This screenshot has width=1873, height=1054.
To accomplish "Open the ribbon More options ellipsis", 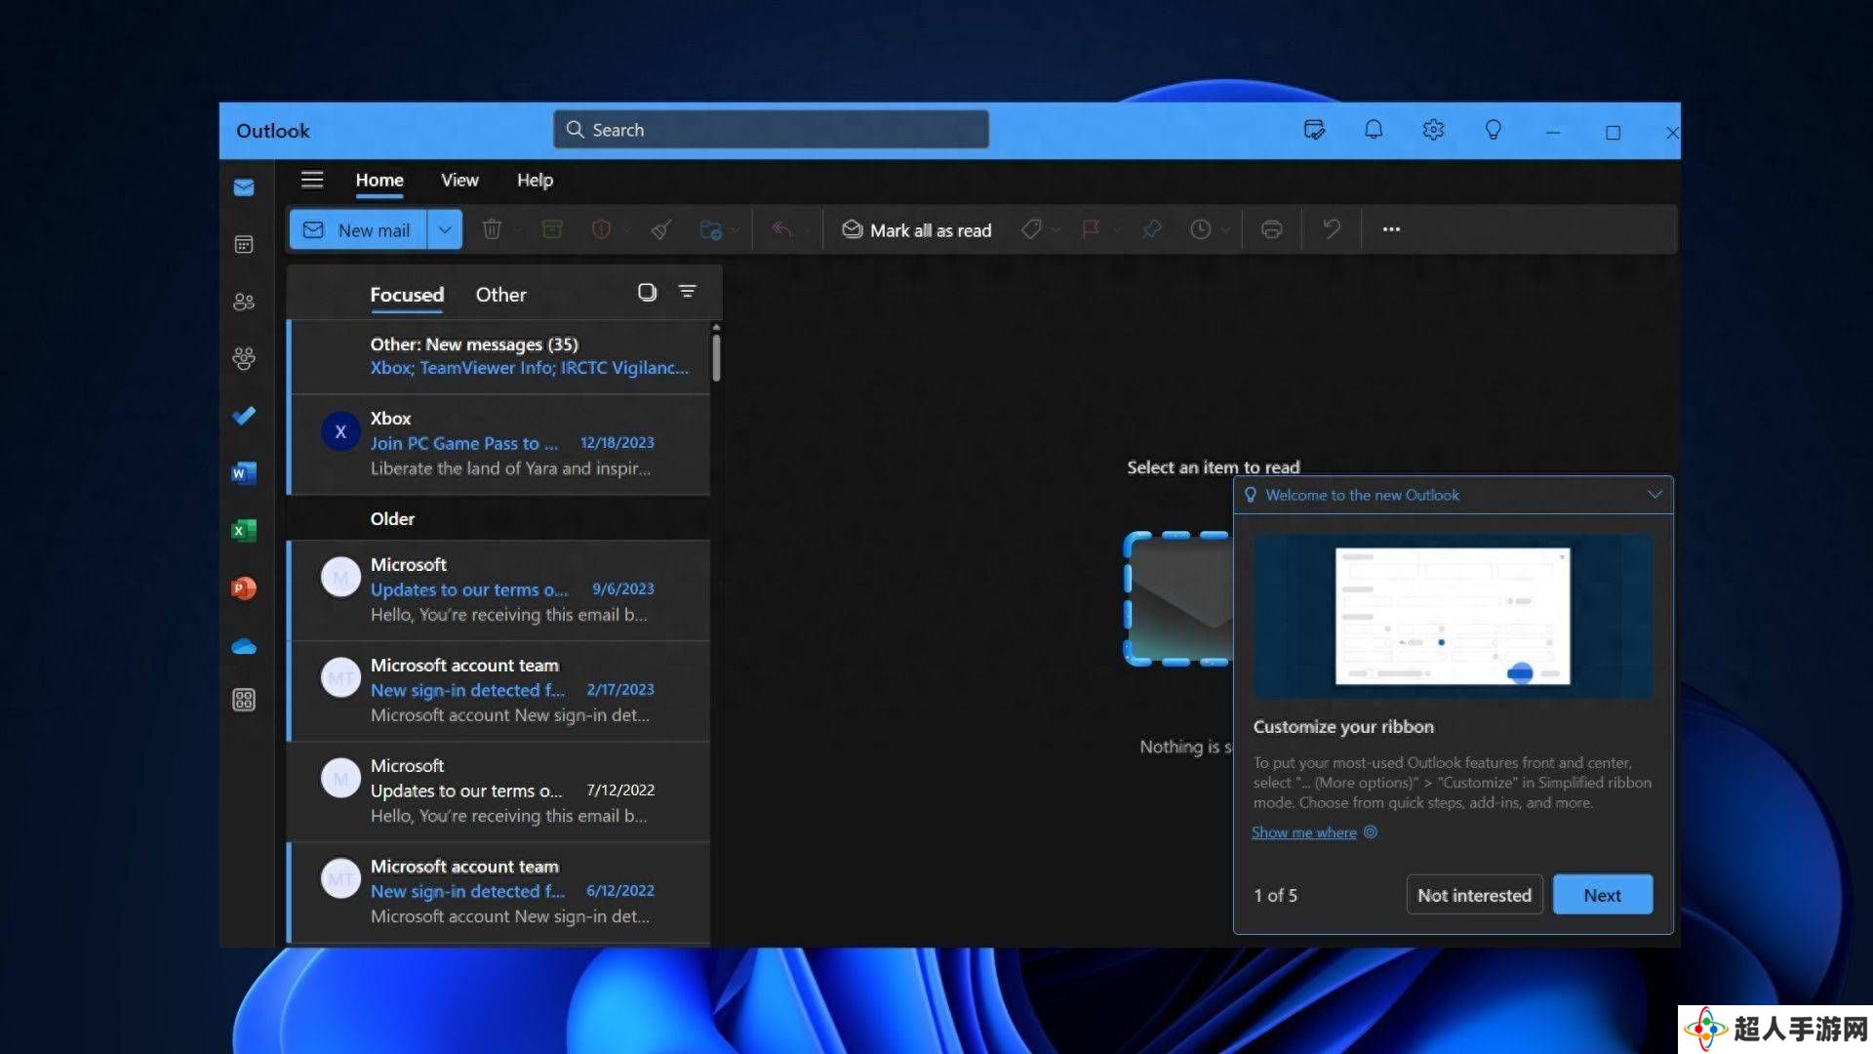I will [1391, 229].
